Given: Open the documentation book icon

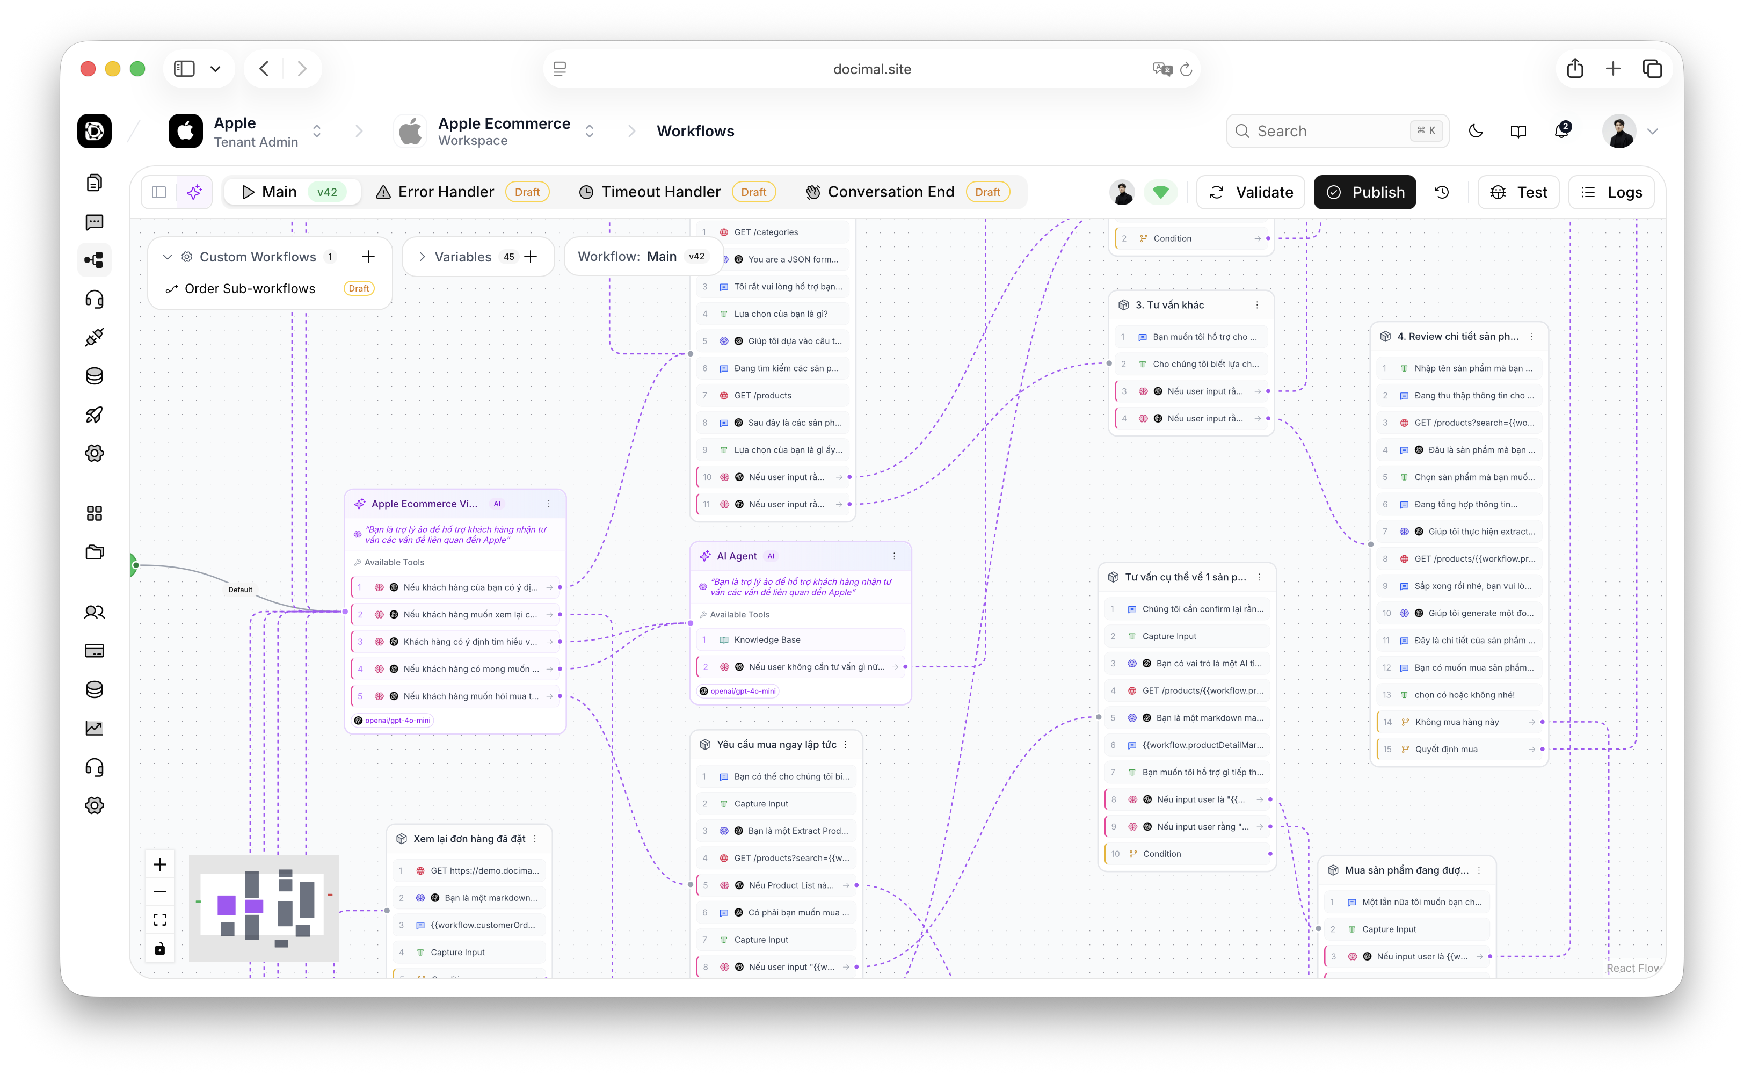Looking at the screenshot, I should pyautogui.click(x=1518, y=131).
